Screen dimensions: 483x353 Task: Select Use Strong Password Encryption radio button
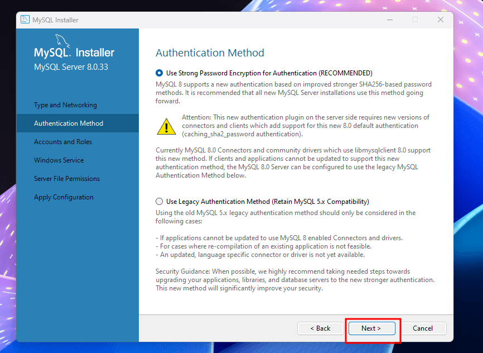click(x=160, y=73)
